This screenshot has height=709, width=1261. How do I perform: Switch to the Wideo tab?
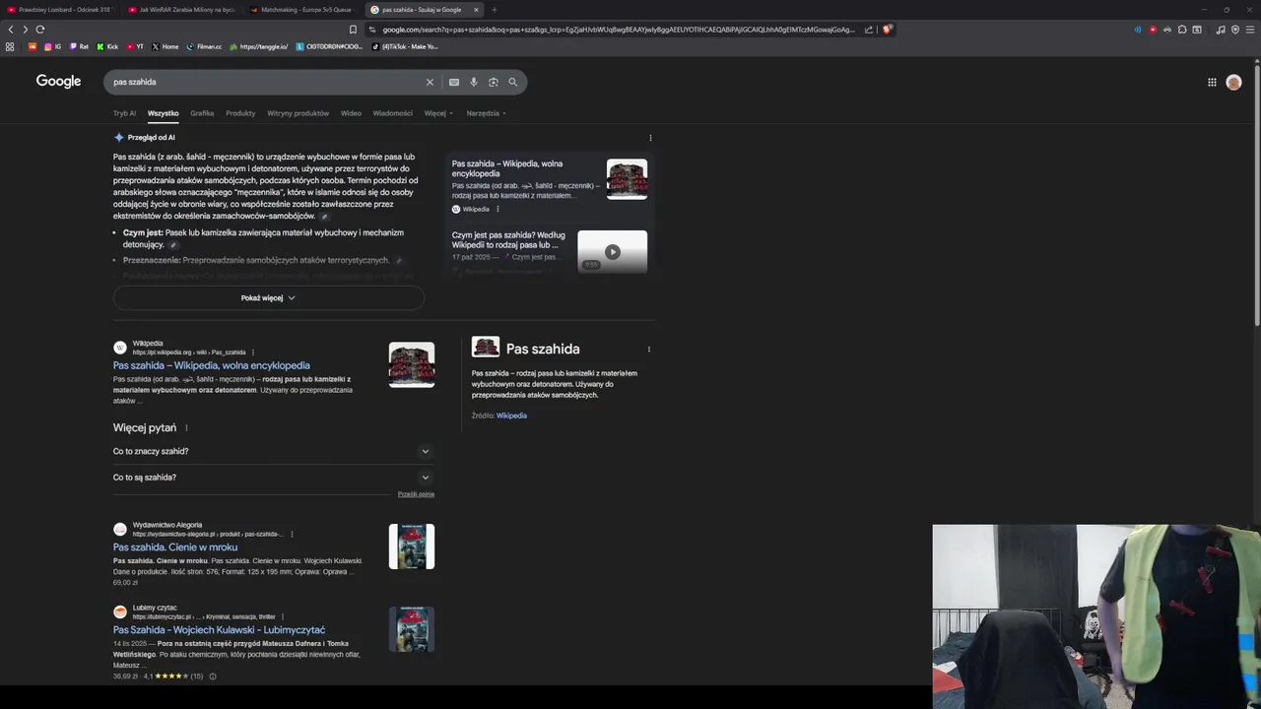click(351, 113)
